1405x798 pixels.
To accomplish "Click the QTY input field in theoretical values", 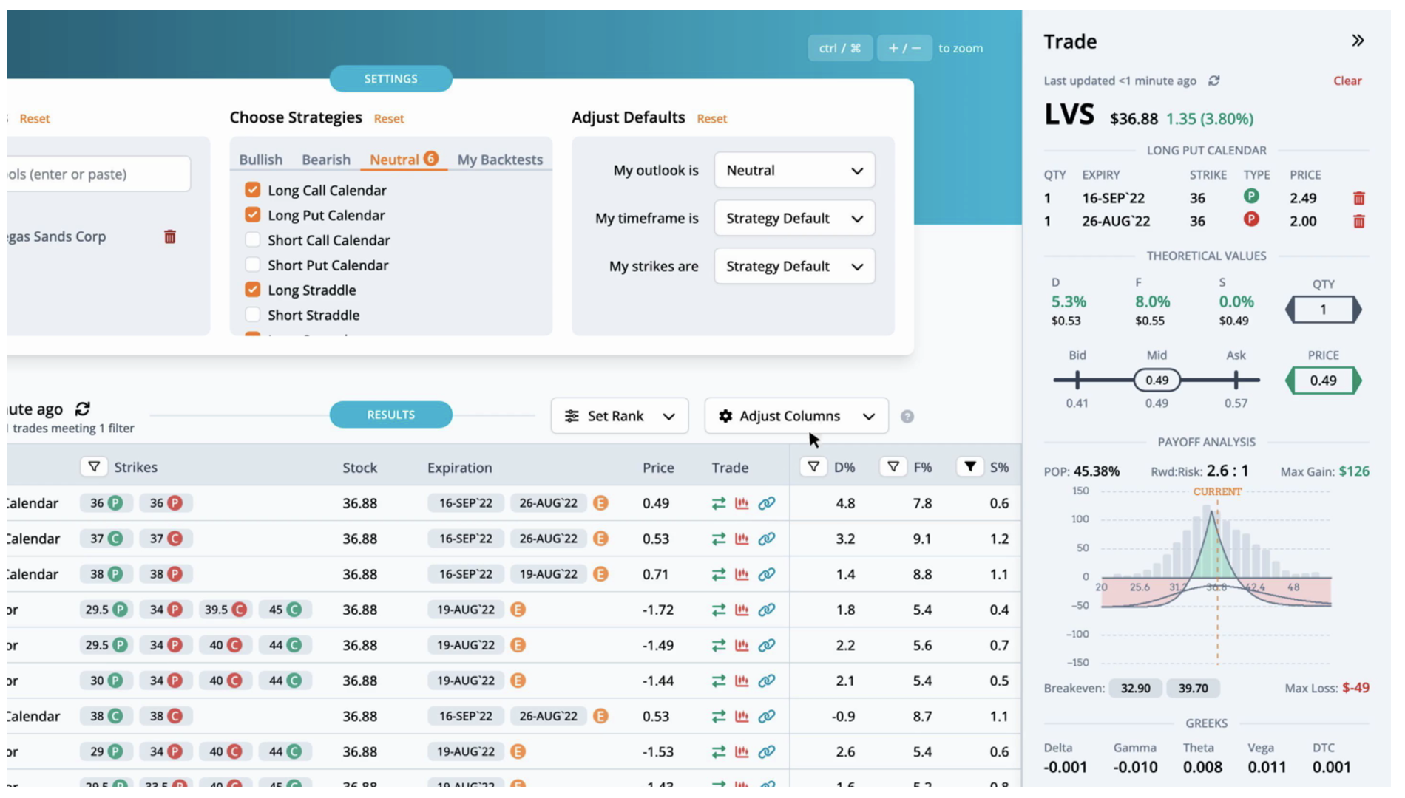I will pyautogui.click(x=1324, y=310).
